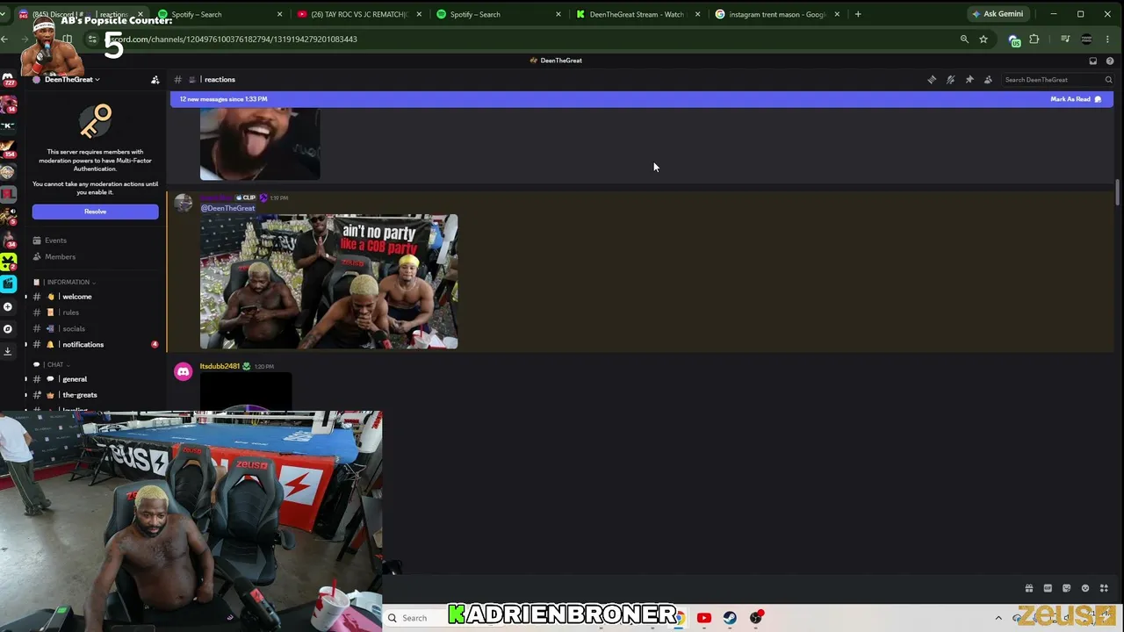Open the Itsdubb2481 user avatar
The width and height of the screenshot is (1124, 632).
184,372
